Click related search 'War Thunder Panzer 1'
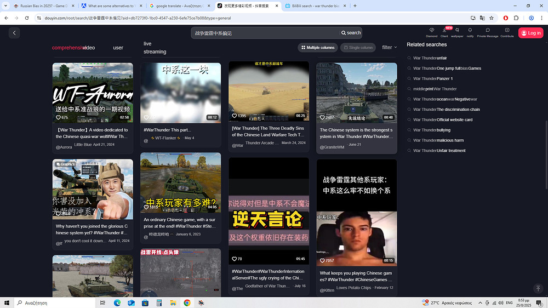The width and height of the screenshot is (548, 308). [x=433, y=79]
